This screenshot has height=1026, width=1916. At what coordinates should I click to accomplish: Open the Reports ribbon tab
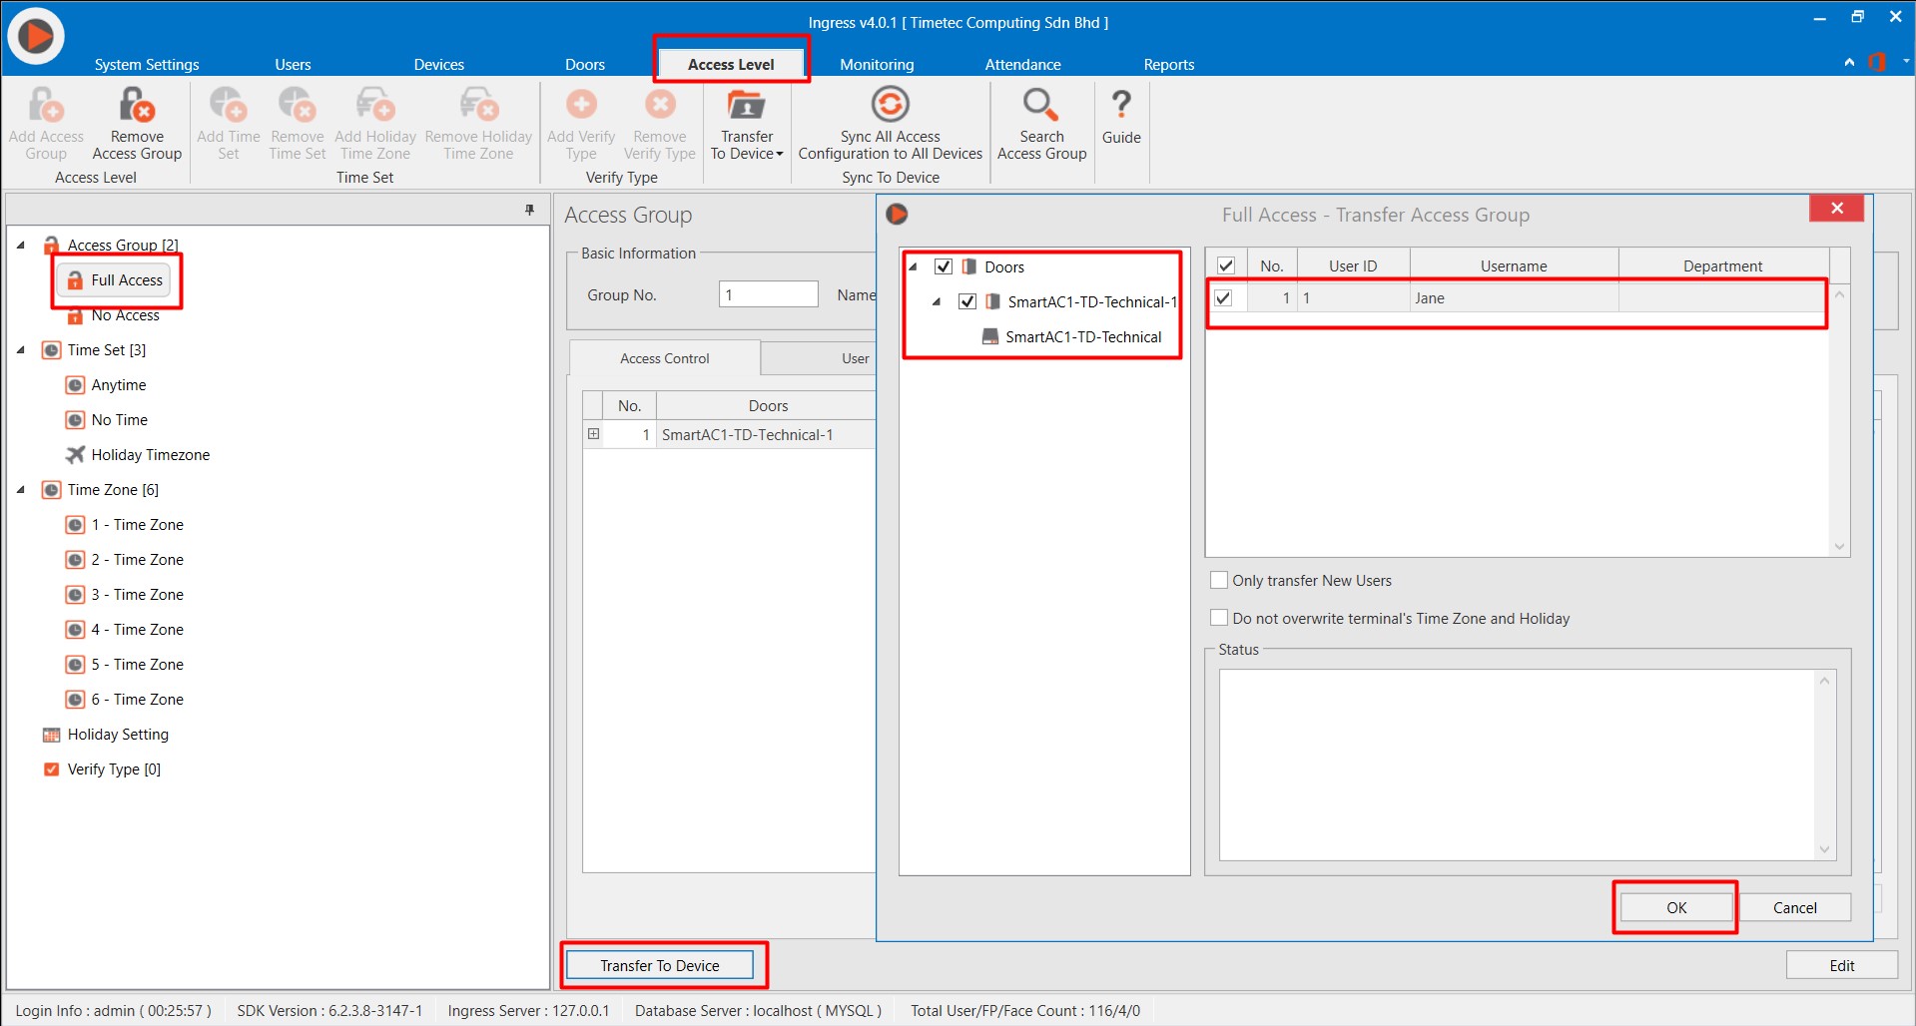pos(1169,64)
